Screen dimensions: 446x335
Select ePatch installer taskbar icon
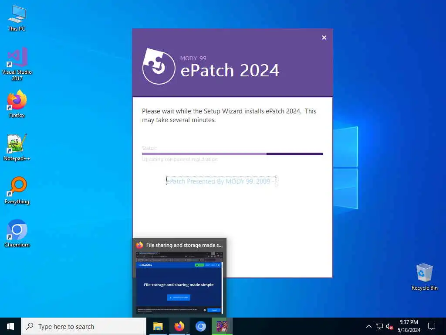click(x=222, y=326)
